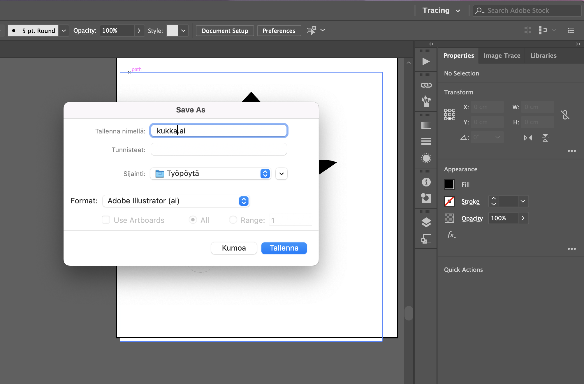The image size is (584, 384).
Task: Open the Gradient panel icon
Action: coord(426,125)
